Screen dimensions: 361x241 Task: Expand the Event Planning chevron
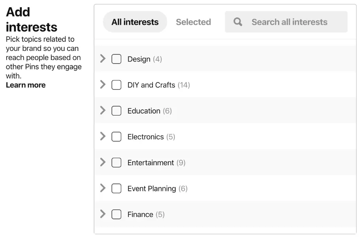[103, 188]
